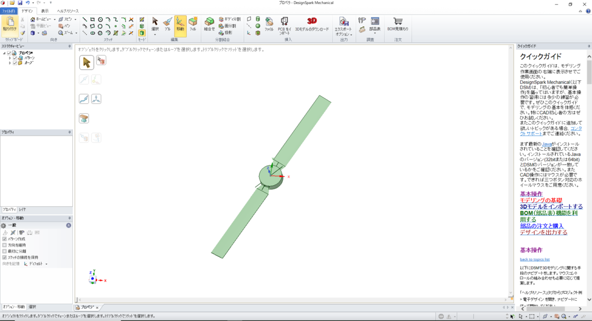This screenshot has width=592, height=321.
Task: Toggle the third tree item checkbox
Action: [15, 63]
